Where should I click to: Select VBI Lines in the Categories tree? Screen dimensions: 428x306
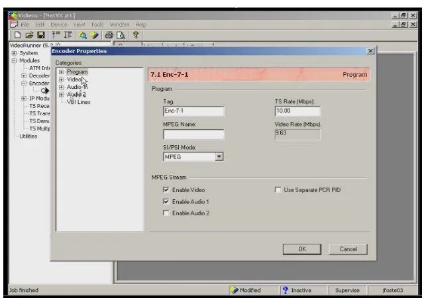[x=79, y=102]
